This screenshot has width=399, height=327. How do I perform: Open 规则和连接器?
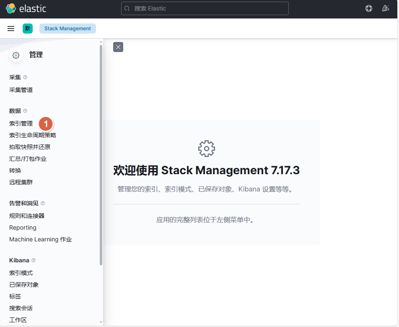coord(27,216)
